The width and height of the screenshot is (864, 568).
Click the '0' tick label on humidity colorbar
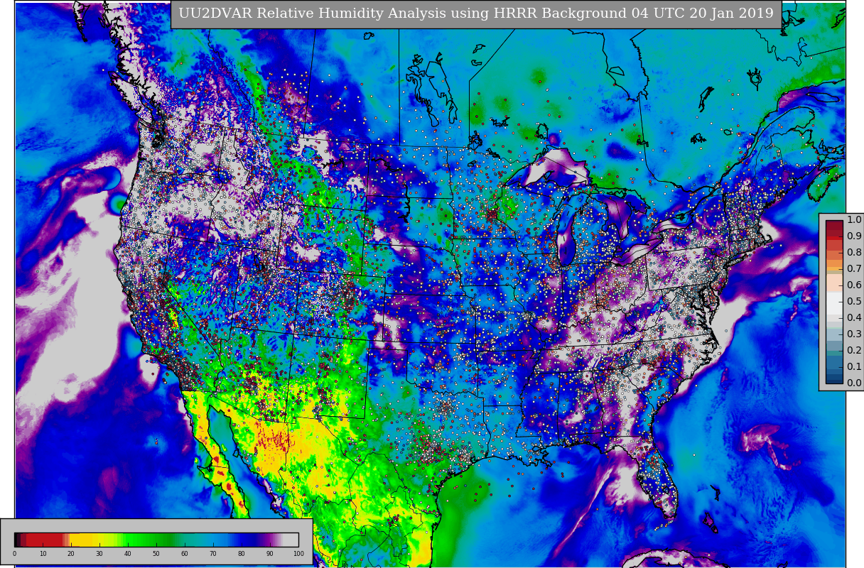click(x=14, y=554)
